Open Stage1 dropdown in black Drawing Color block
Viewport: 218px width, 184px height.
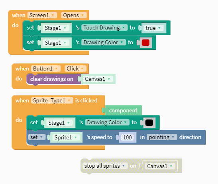(59, 123)
